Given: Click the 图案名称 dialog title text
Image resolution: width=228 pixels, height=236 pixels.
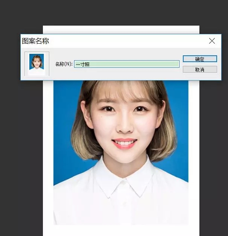Looking at the screenshot, I should [x=36, y=41].
